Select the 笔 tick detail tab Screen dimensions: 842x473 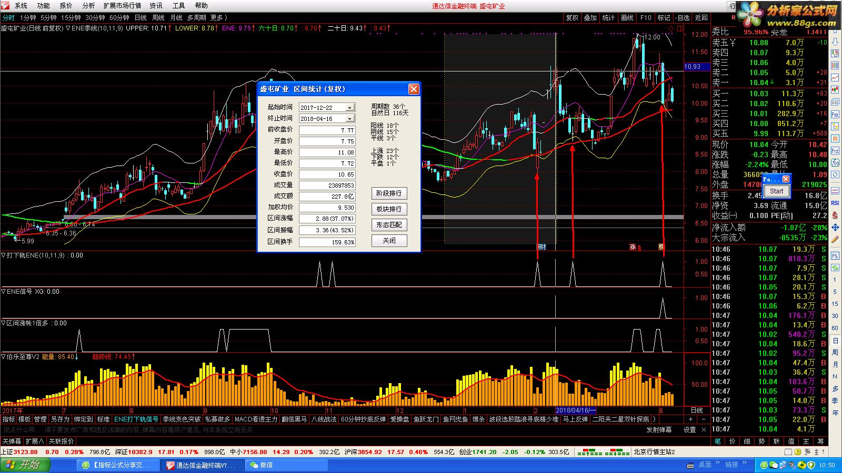coord(718,441)
